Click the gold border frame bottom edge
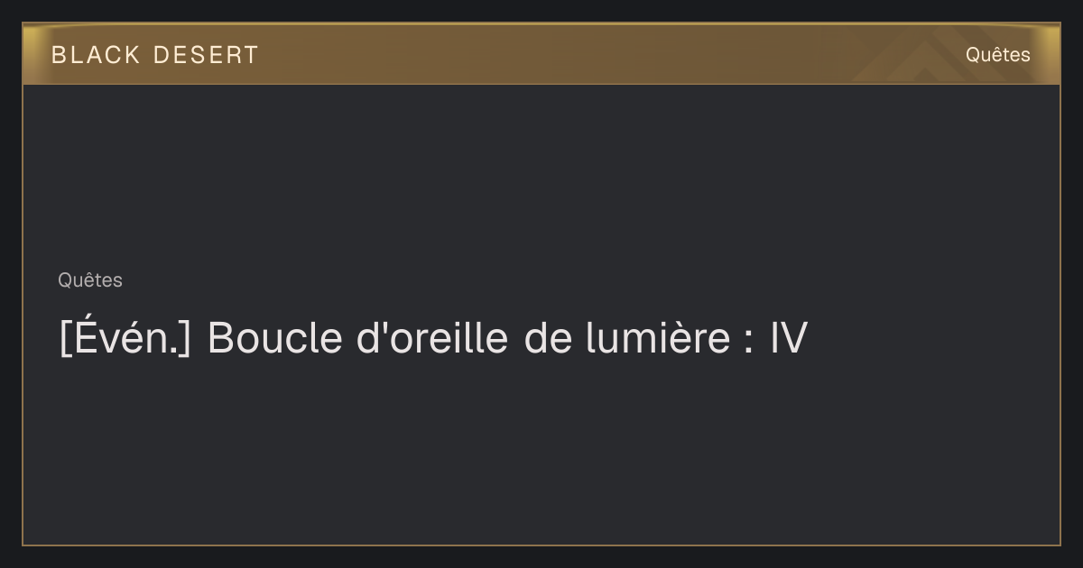Viewport: 1083px width, 568px height. (x=541, y=545)
